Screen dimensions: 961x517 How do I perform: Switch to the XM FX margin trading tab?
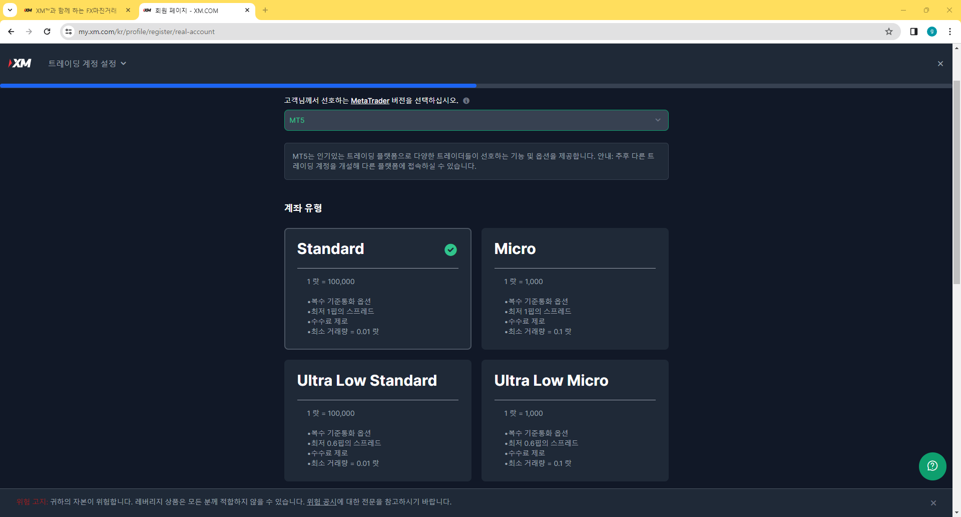pyautogui.click(x=76, y=11)
